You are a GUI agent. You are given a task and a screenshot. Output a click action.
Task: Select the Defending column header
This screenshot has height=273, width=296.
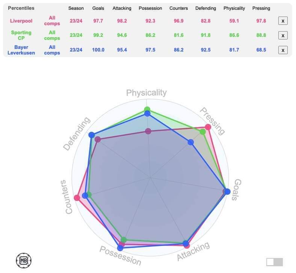pyautogui.click(x=205, y=8)
